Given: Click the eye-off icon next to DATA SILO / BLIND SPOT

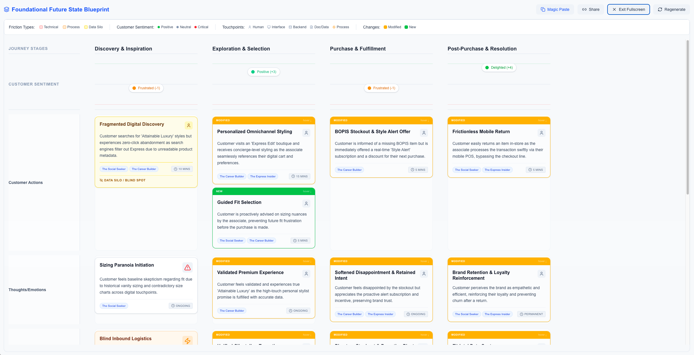Looking at the screenshot, I should [x=101, y=180].
